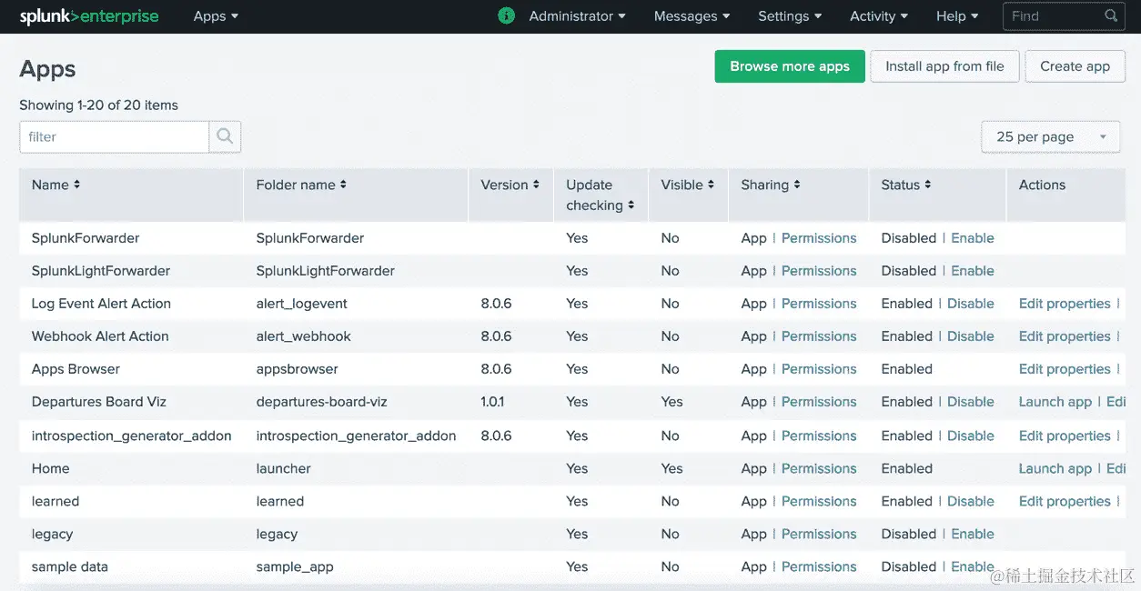Click the Name column sort arrows
1141x591 pixels.
click(76, 185)
